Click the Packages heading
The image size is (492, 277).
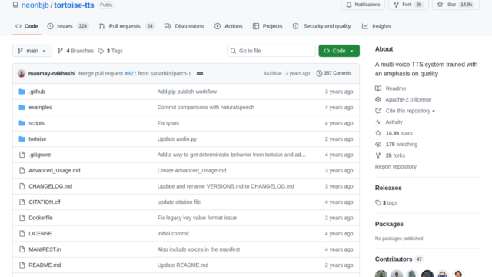pyautogui.click(x=389, y=224)
